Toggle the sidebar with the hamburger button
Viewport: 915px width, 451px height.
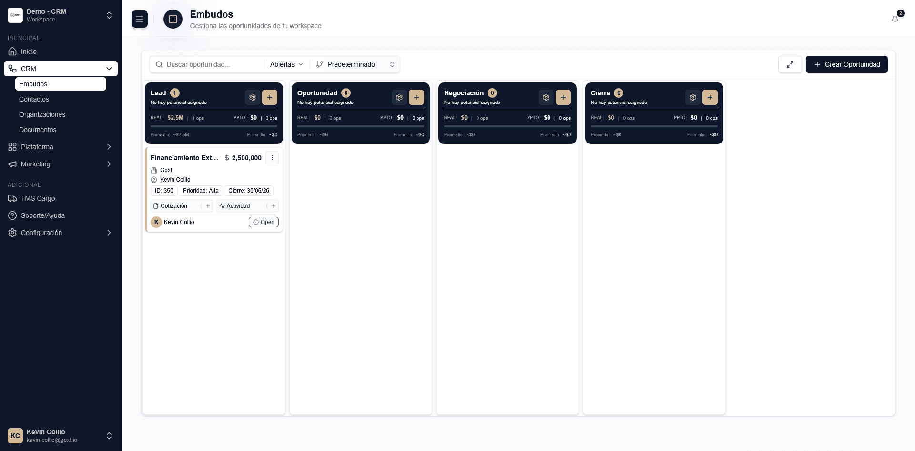click(140, 19)
